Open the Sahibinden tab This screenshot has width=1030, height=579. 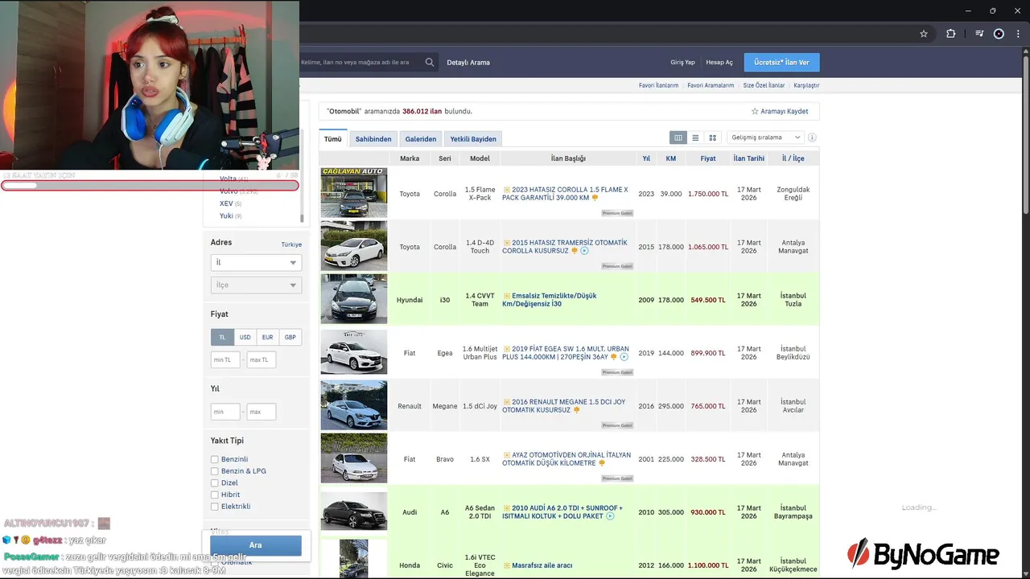(373, 139)
